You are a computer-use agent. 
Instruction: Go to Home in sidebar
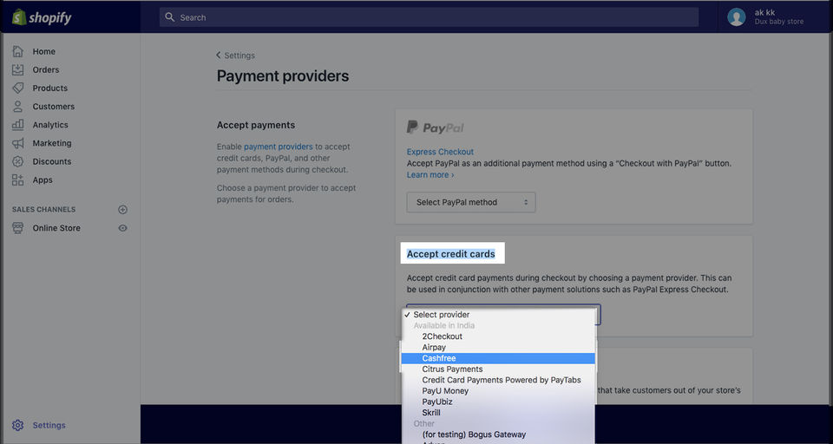[43, 51]
